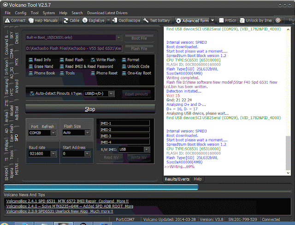Image resolution: width=295 pixels, height=225 pixels.
Task: Toggle the Auto-detect Pinouts checkbox
Action: [x=32, y=93]
